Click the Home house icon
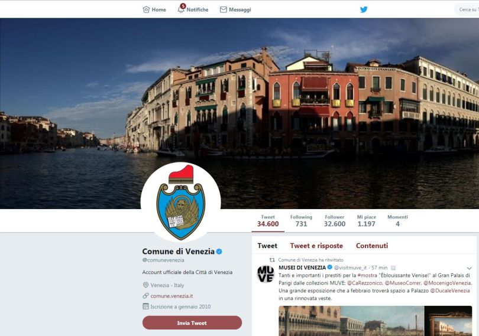The image size is (479, 336). [x=146, y=9]
